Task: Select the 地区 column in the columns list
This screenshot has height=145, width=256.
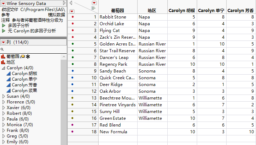Action: pos(11,62)
